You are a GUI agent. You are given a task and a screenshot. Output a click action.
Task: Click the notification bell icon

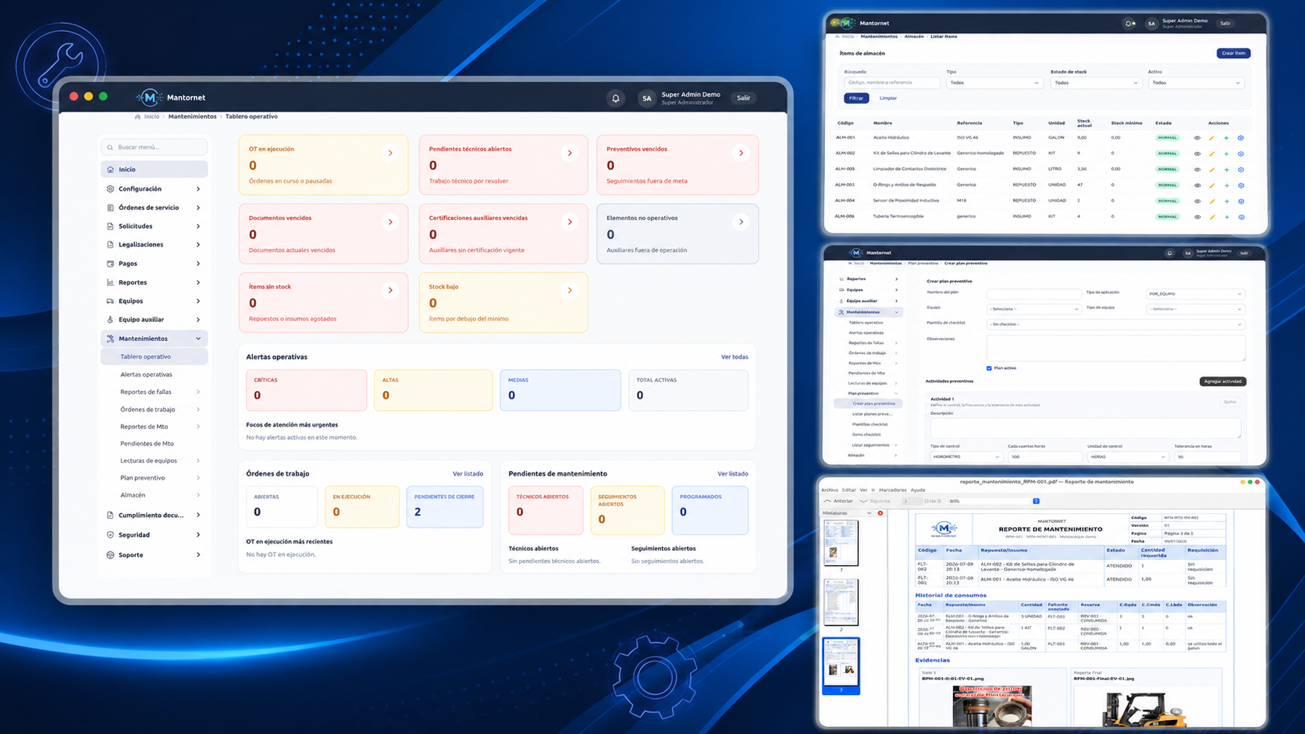616,98
